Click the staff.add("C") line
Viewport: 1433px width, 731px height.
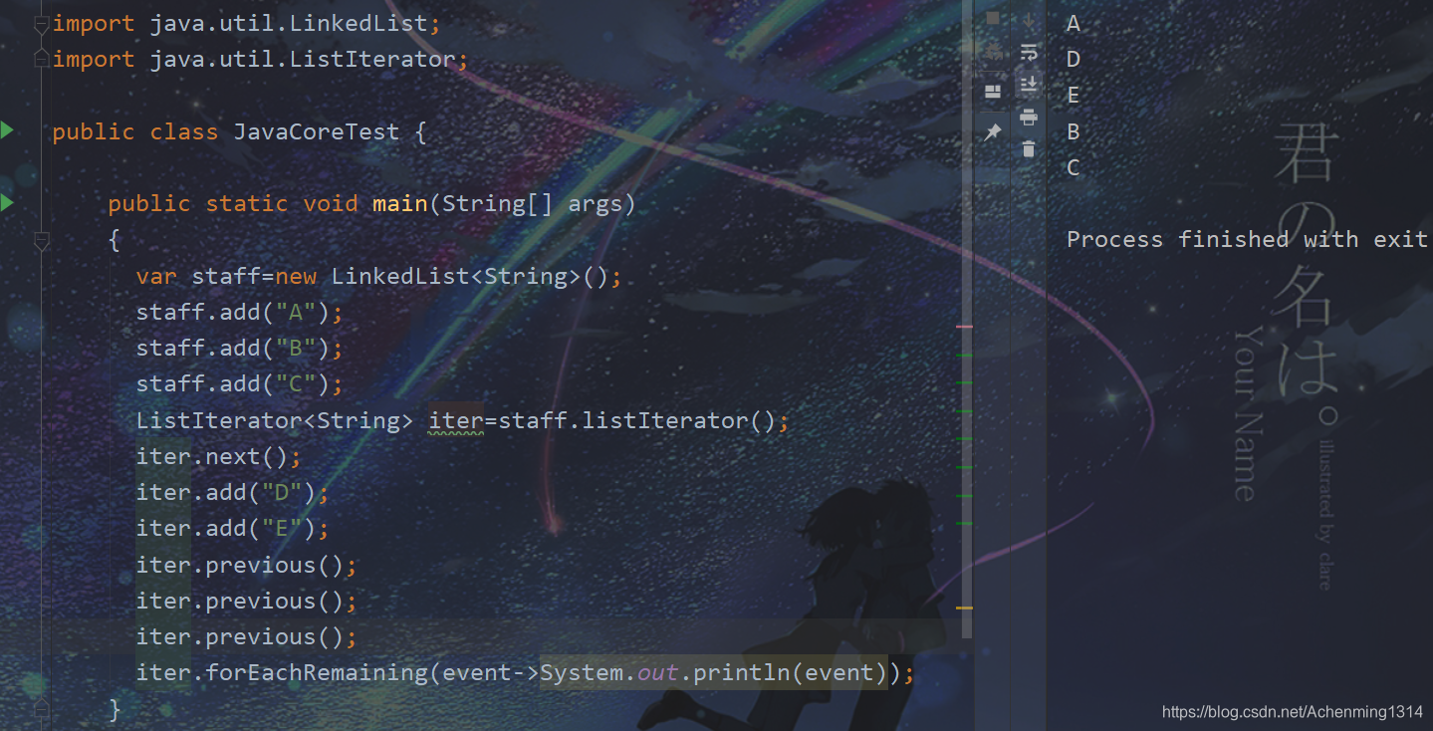pos(239,383)
